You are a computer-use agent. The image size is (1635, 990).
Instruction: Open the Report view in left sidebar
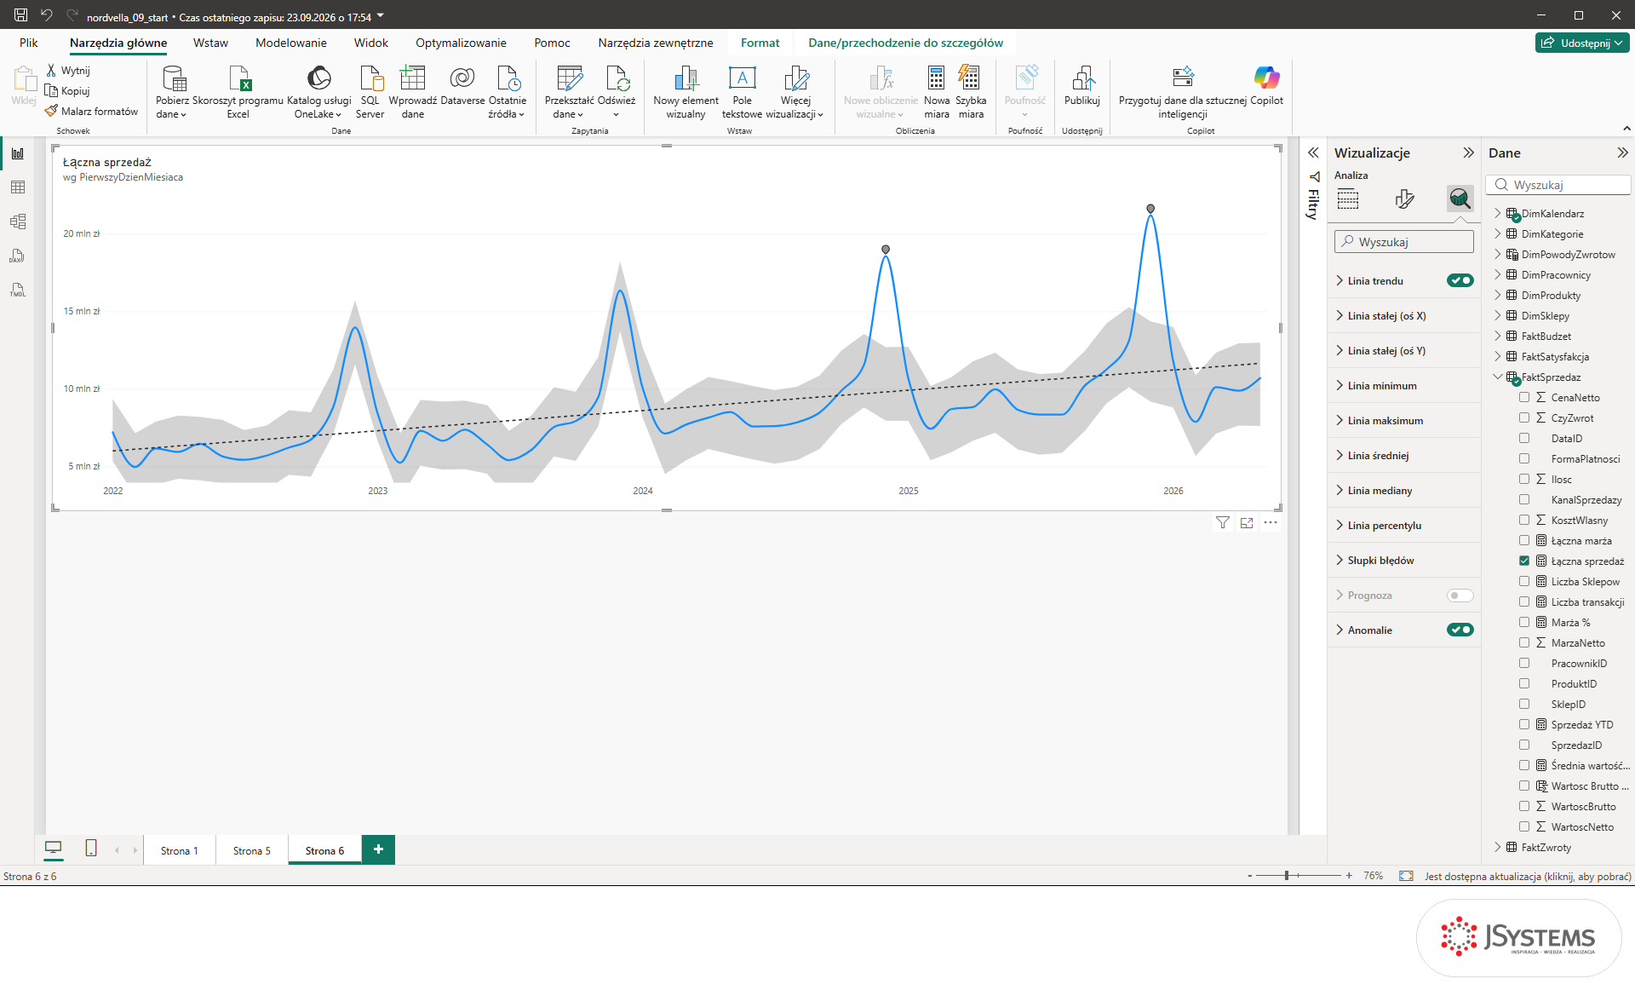click(x=18, y=153)
